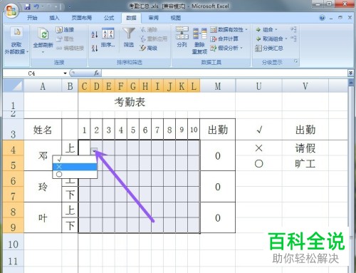Click the 玲 name cell

tap(43, 187)
